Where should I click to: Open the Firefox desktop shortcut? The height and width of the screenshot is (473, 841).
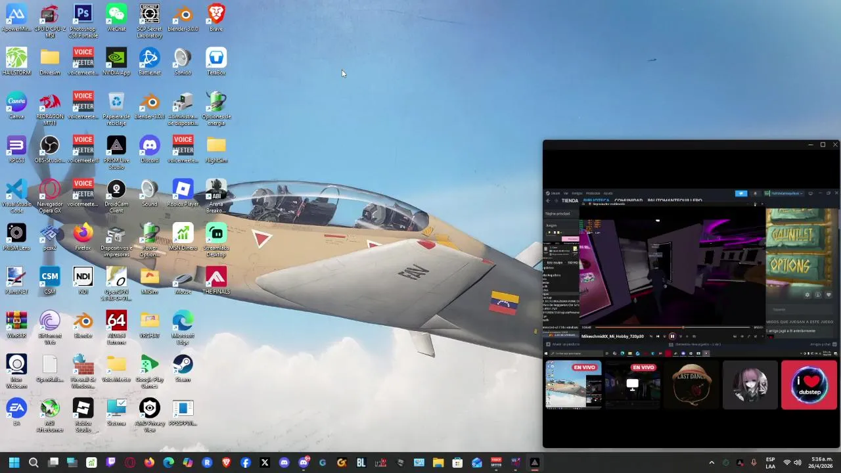click(x=83, y=237)
